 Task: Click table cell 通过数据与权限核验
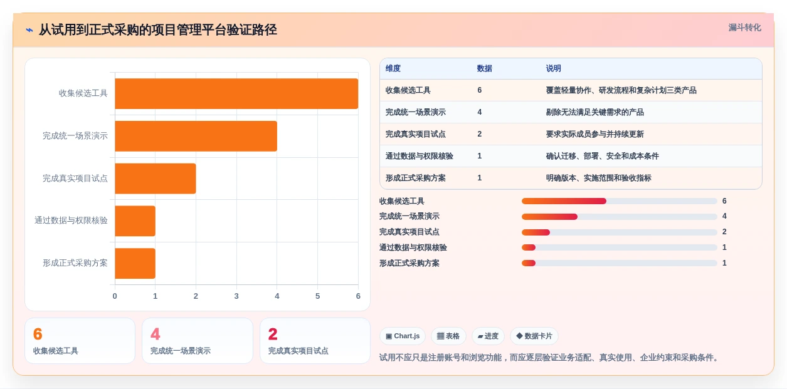[x=420, y=156]
